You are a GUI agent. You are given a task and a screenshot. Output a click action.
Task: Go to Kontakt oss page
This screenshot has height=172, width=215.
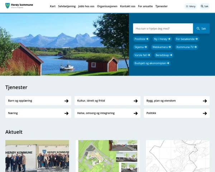click(x=128, y=6)
